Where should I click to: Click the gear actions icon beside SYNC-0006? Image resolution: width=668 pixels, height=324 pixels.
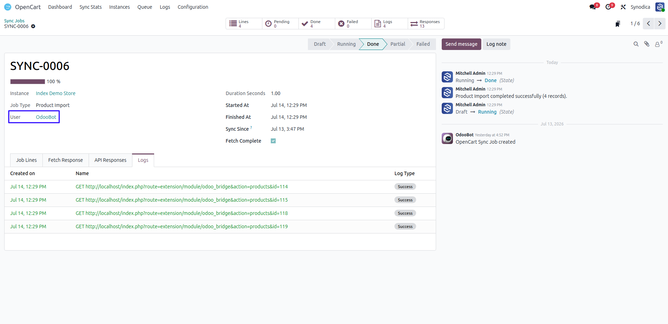coord(33,26)
